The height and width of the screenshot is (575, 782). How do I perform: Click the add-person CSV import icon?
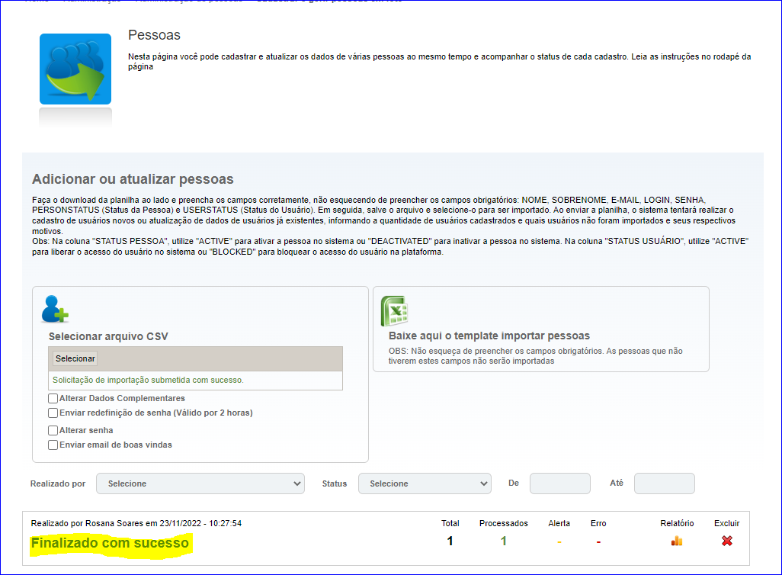click(55, 309)
